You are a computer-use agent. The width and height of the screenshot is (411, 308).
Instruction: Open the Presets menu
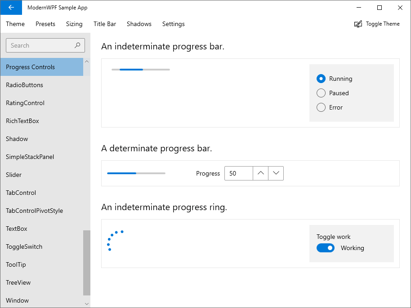(x=45, y=24)
